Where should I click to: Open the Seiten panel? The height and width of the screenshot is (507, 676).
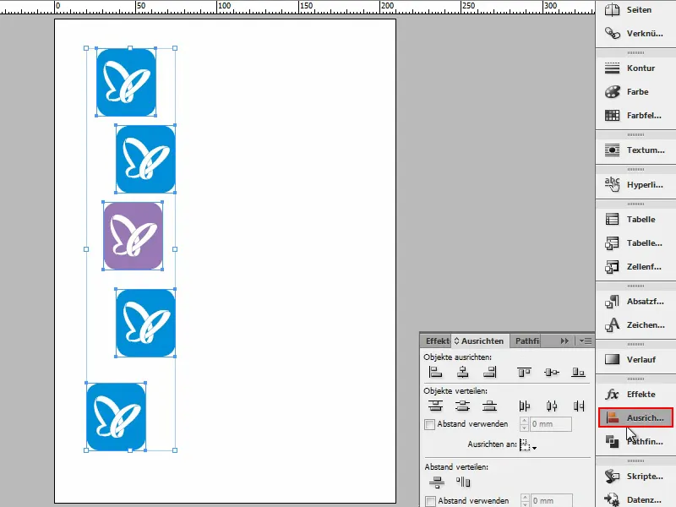click(x=635, y=8)
